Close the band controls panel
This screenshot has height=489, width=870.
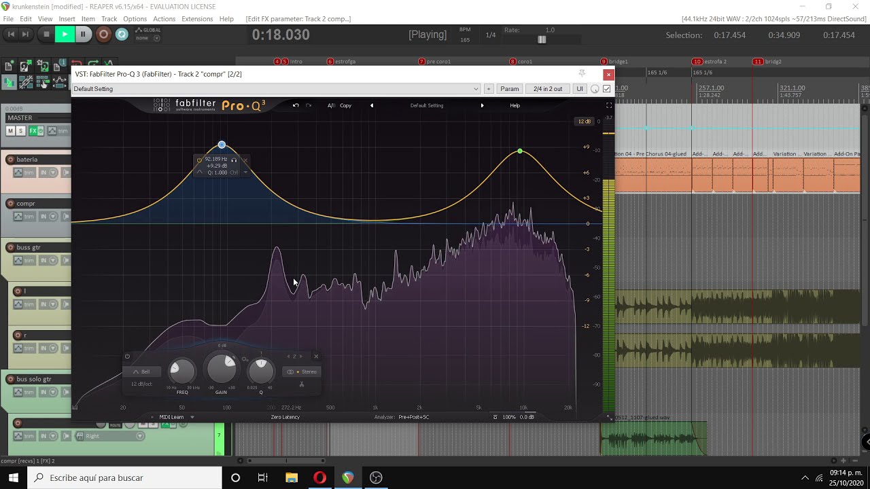click(x=316, y=357)
